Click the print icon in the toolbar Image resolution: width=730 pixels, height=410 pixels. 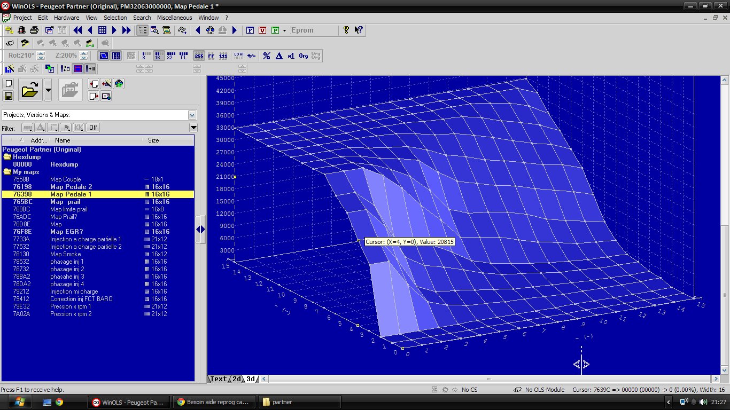click(x=34, y=30)
